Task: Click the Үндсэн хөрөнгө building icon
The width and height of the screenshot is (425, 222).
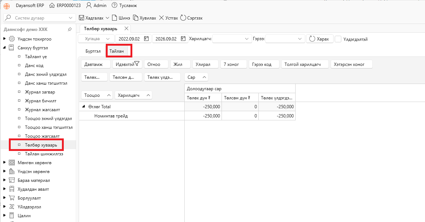Action: click(12, 171)
